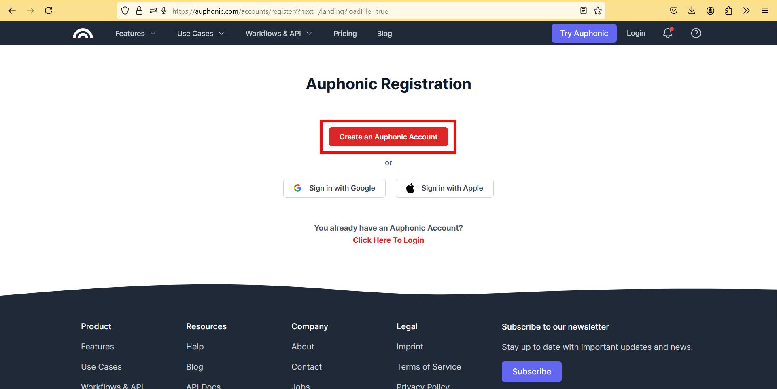
Task: Open the footer Contact link
Action: point(306,367)
